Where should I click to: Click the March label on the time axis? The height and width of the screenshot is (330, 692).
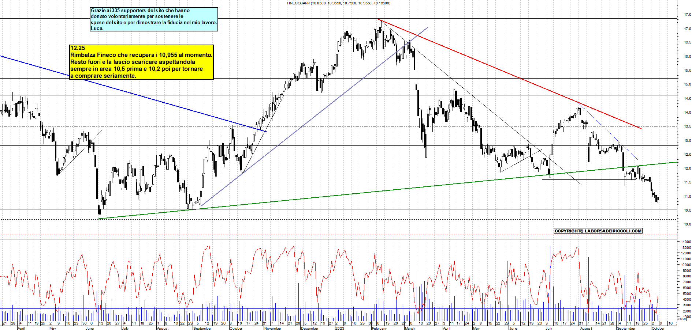(410, 328)
